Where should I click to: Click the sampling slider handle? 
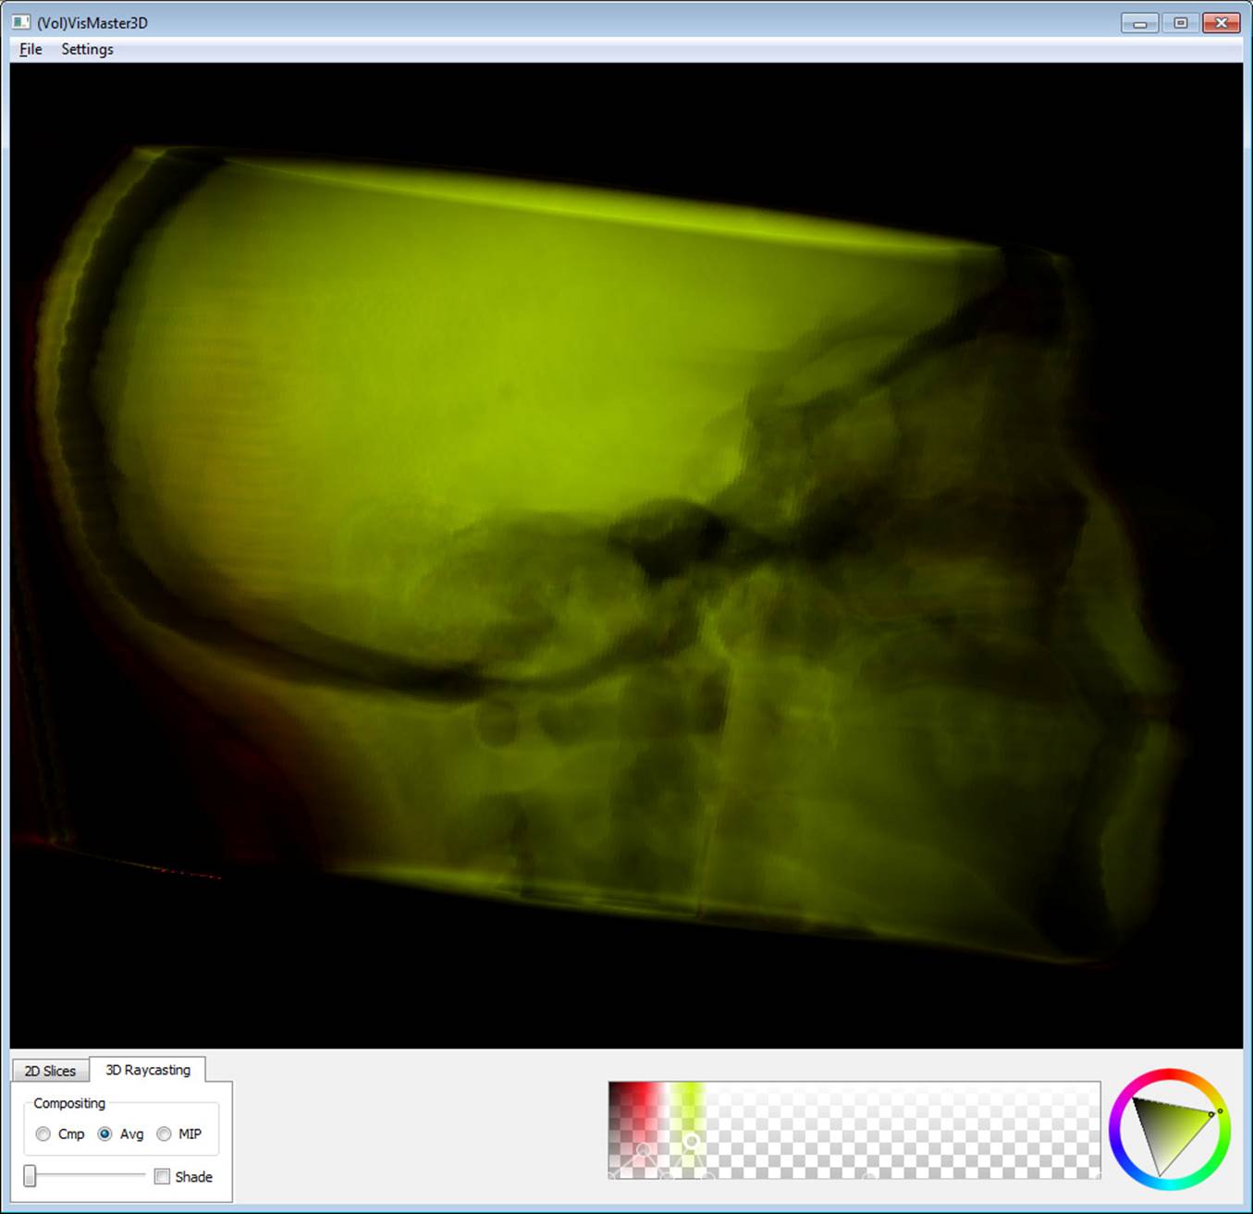[x=31, y=1175]
